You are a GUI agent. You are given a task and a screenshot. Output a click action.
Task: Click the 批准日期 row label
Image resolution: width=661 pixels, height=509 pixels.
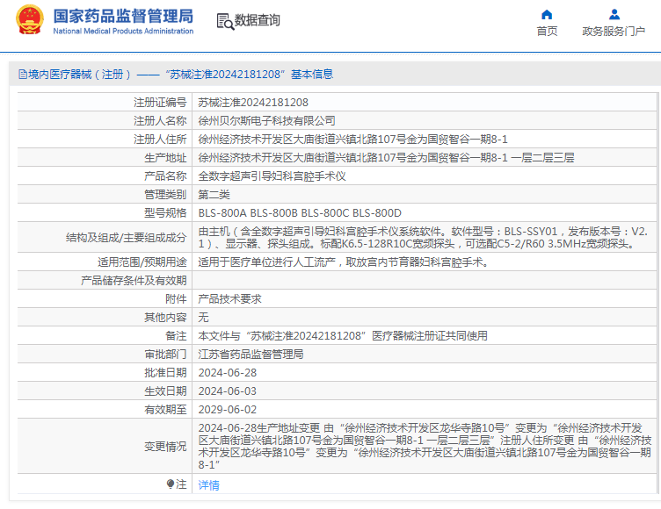coord(165,373)
